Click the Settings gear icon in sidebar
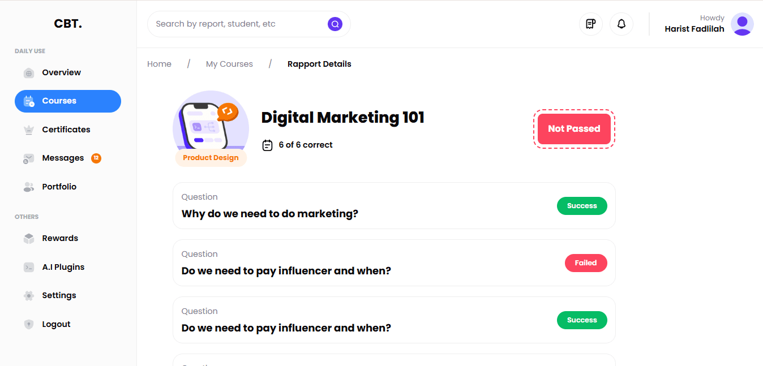The width and height of the screenshot is (763, 366). pos(29,296)
